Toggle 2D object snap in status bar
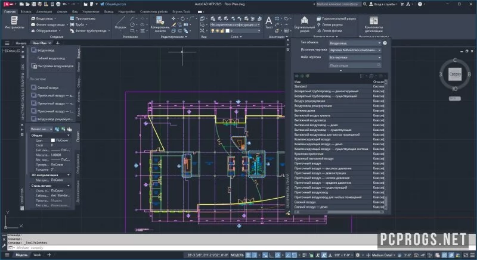Screen dimensions: 477x260 pos(295,255)
